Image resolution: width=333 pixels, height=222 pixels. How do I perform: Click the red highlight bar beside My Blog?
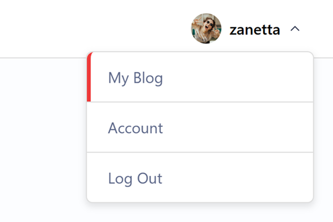pos(89,77)
